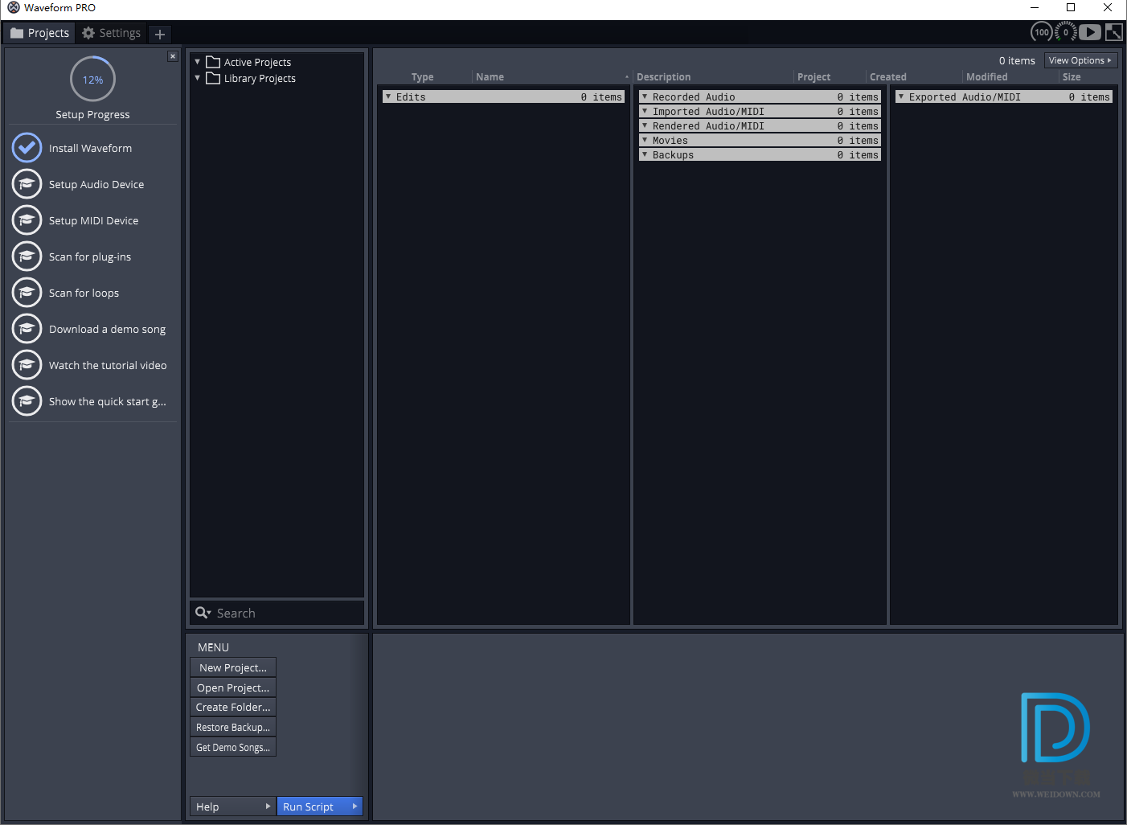The height and width of the screenshot is (825, 1127).
Task: Open the View Options dropdown
Action: [x=1080, y=60]
